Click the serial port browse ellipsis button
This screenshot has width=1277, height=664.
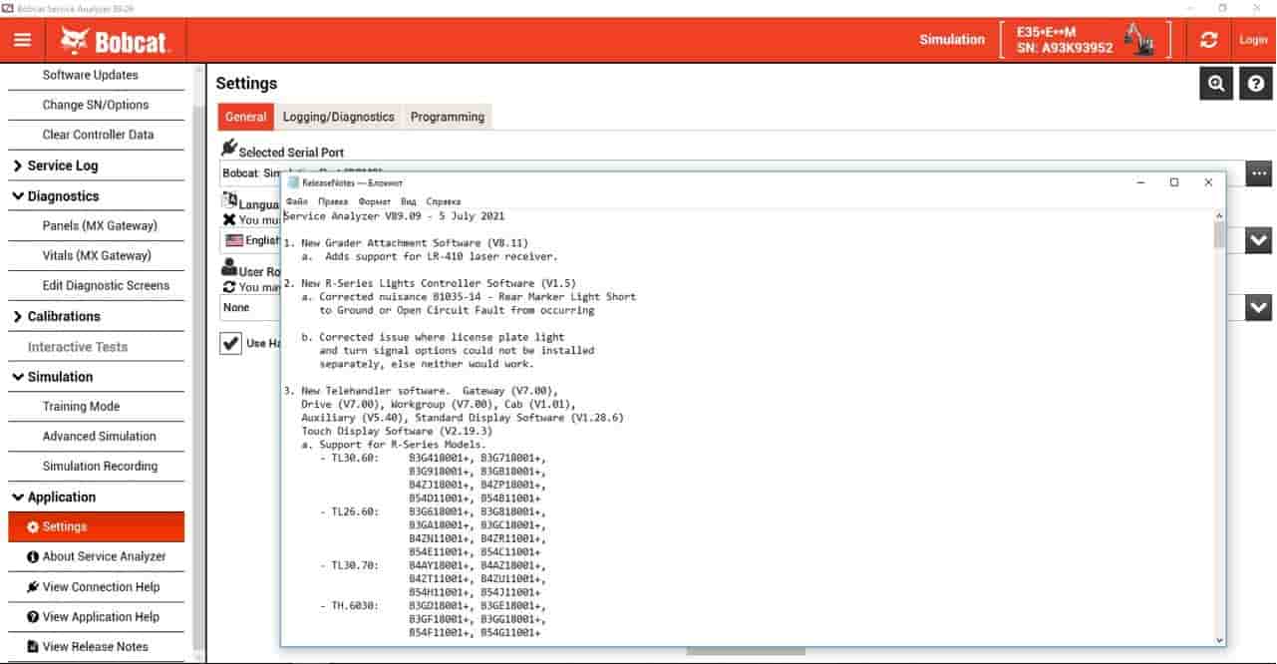[x=1260, y=173]
